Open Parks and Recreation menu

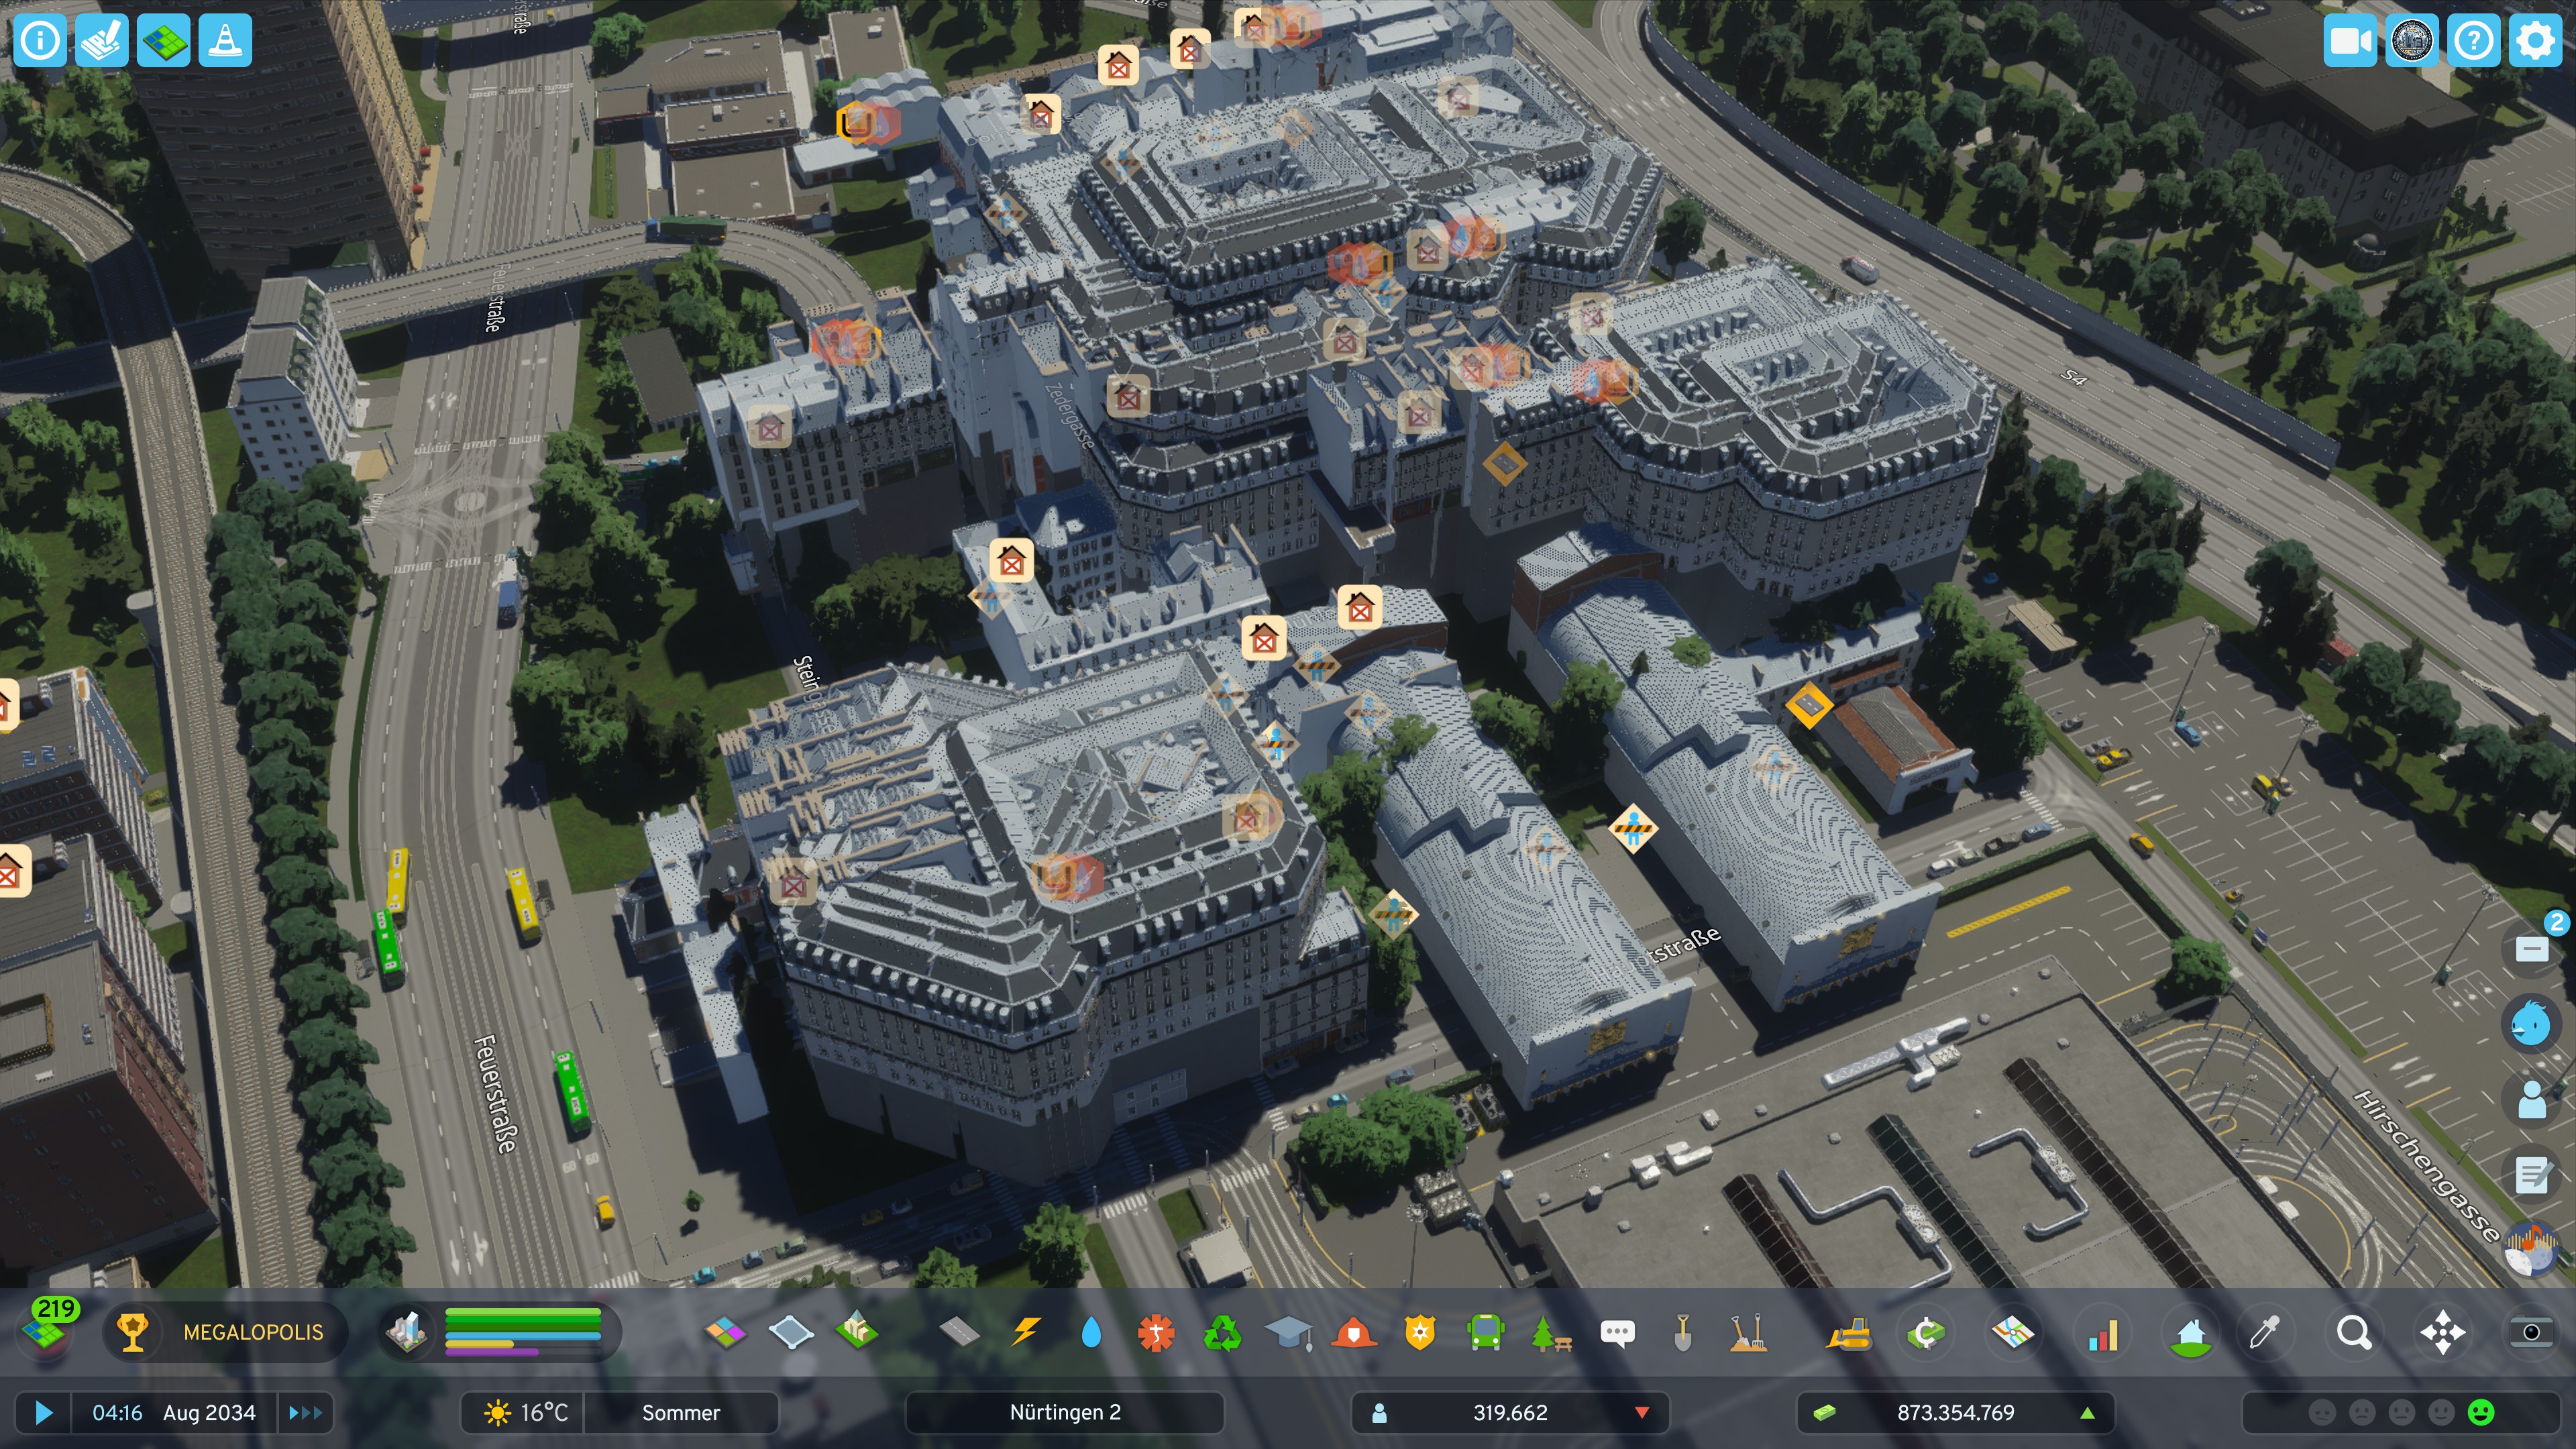pos(1551,1332)
